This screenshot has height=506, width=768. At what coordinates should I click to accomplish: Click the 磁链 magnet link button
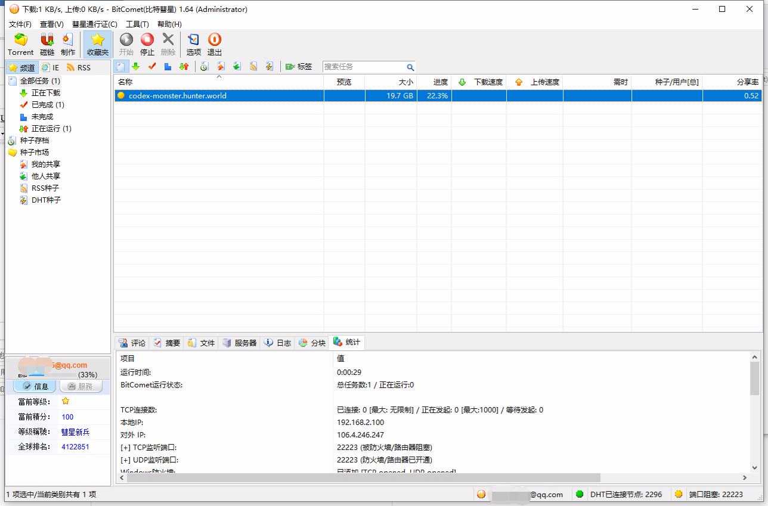pyautogui.click(x=47, y=45)
